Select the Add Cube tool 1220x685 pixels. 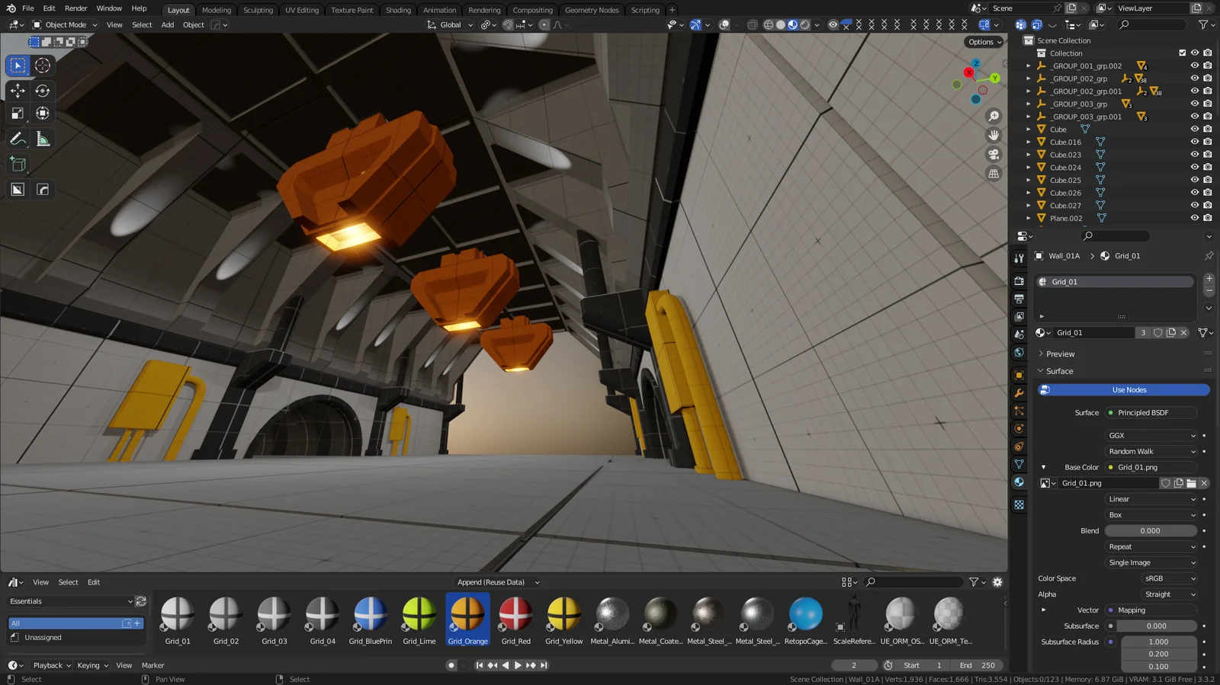(18, 165)
